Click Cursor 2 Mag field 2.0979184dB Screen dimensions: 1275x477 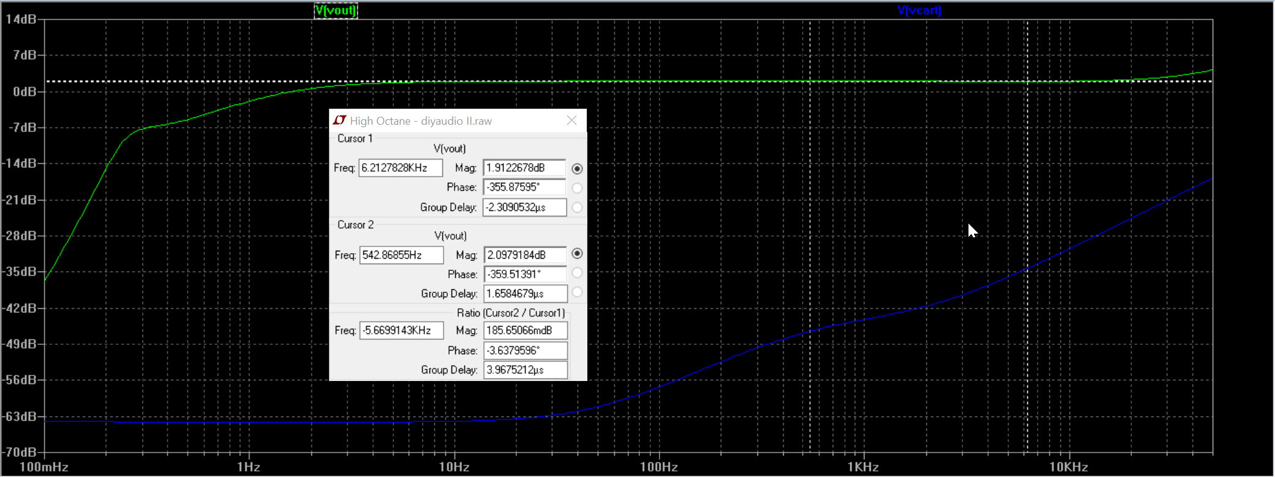click(526, 255)
